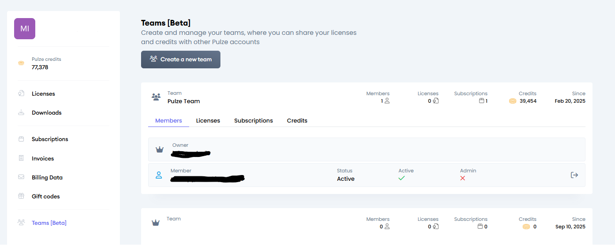The width and height of the screenshot is (615, 246).
Task: Select the Credits tab in Pulze Team
Action: pos(297,120)
